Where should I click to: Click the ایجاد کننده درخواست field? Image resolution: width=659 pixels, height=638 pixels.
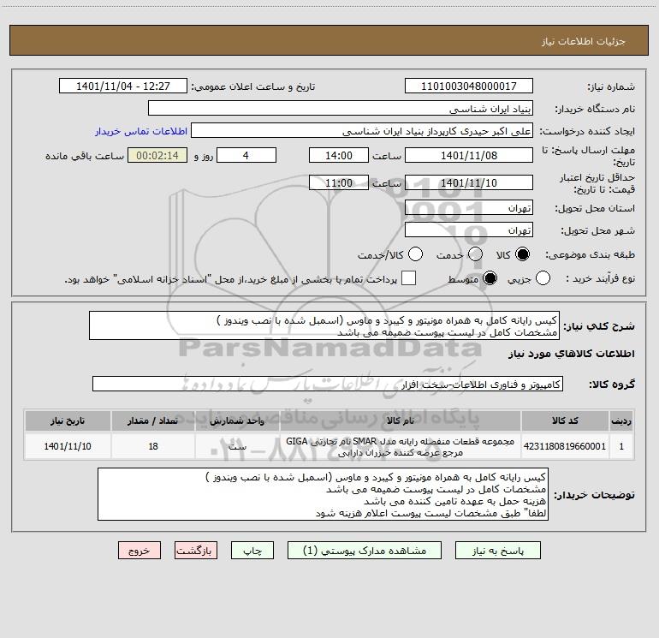pos(362,130)
